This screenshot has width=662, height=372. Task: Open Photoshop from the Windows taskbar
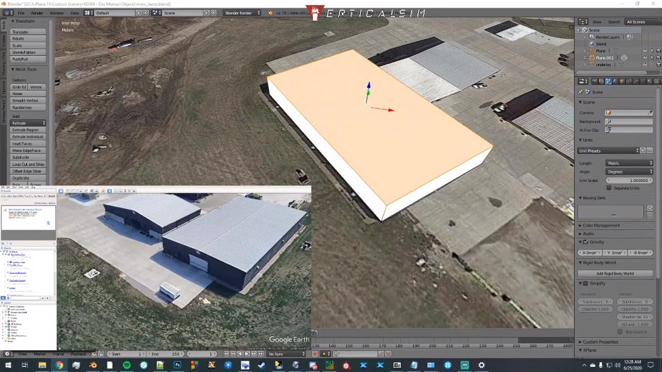[x=177, y=365]
